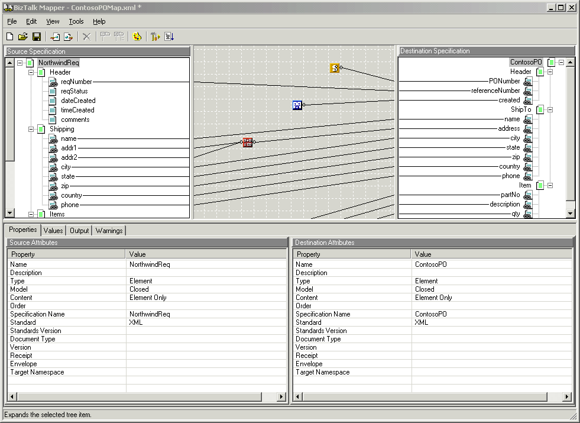Select timeCreated in the source tree

coord(77,110)
